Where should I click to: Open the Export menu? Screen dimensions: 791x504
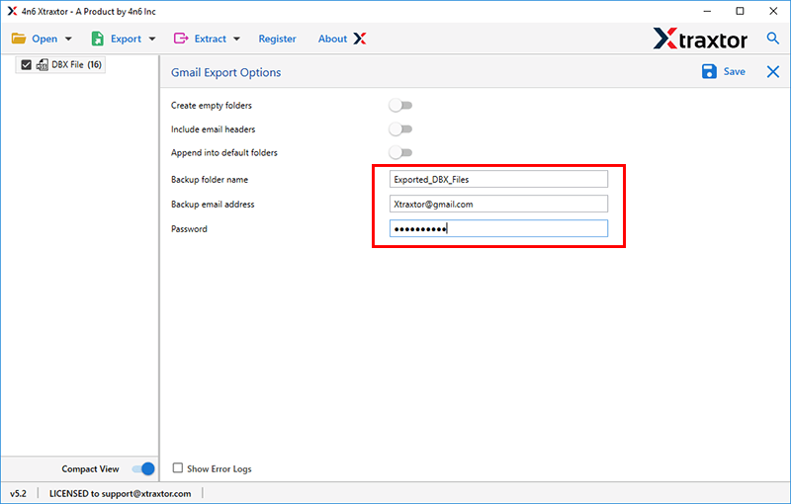[x=124, y=39]
